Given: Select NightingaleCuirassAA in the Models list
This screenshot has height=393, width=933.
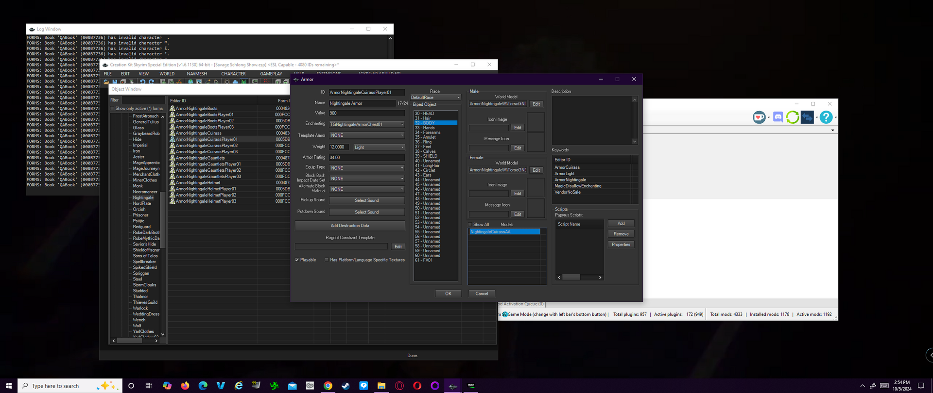Looking at the screenshot, I should pyautogui.click(x=504, y=232).
